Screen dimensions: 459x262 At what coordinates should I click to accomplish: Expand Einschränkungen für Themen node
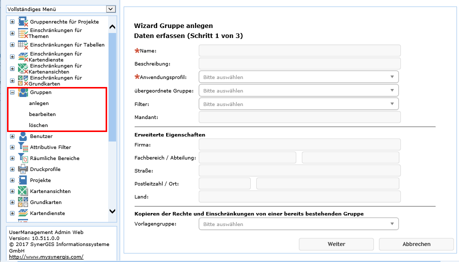point(13,33)
